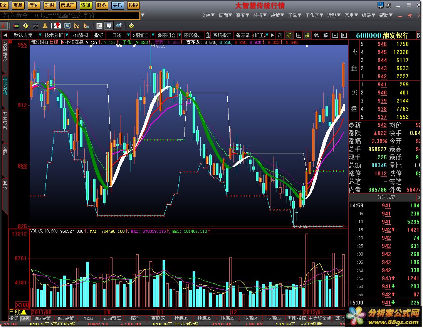
Task: Open the blue chart picture icon
Action: click(67, 26)
